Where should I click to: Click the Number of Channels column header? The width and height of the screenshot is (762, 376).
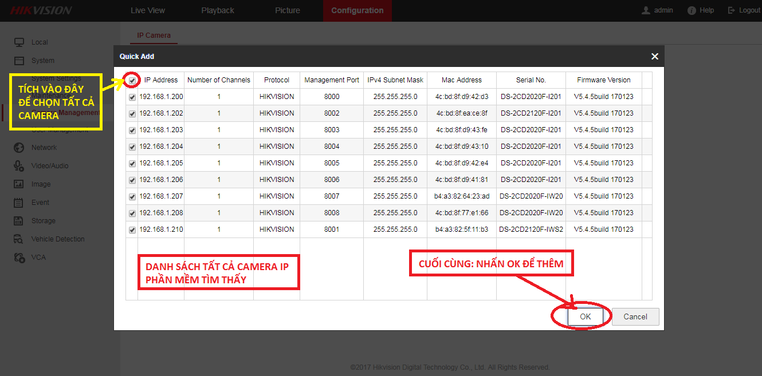tap(219, 80)
